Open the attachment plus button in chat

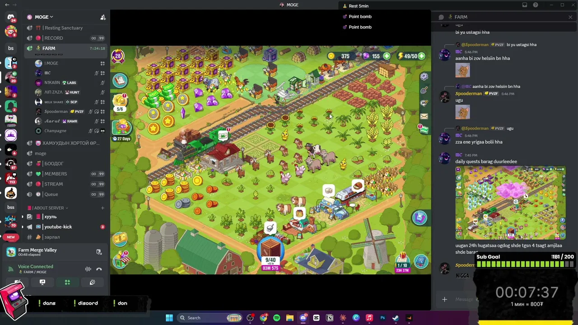(444, 299)
